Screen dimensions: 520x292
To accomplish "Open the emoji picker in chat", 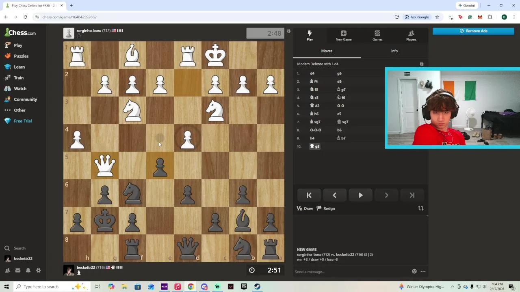I will 414,271.
